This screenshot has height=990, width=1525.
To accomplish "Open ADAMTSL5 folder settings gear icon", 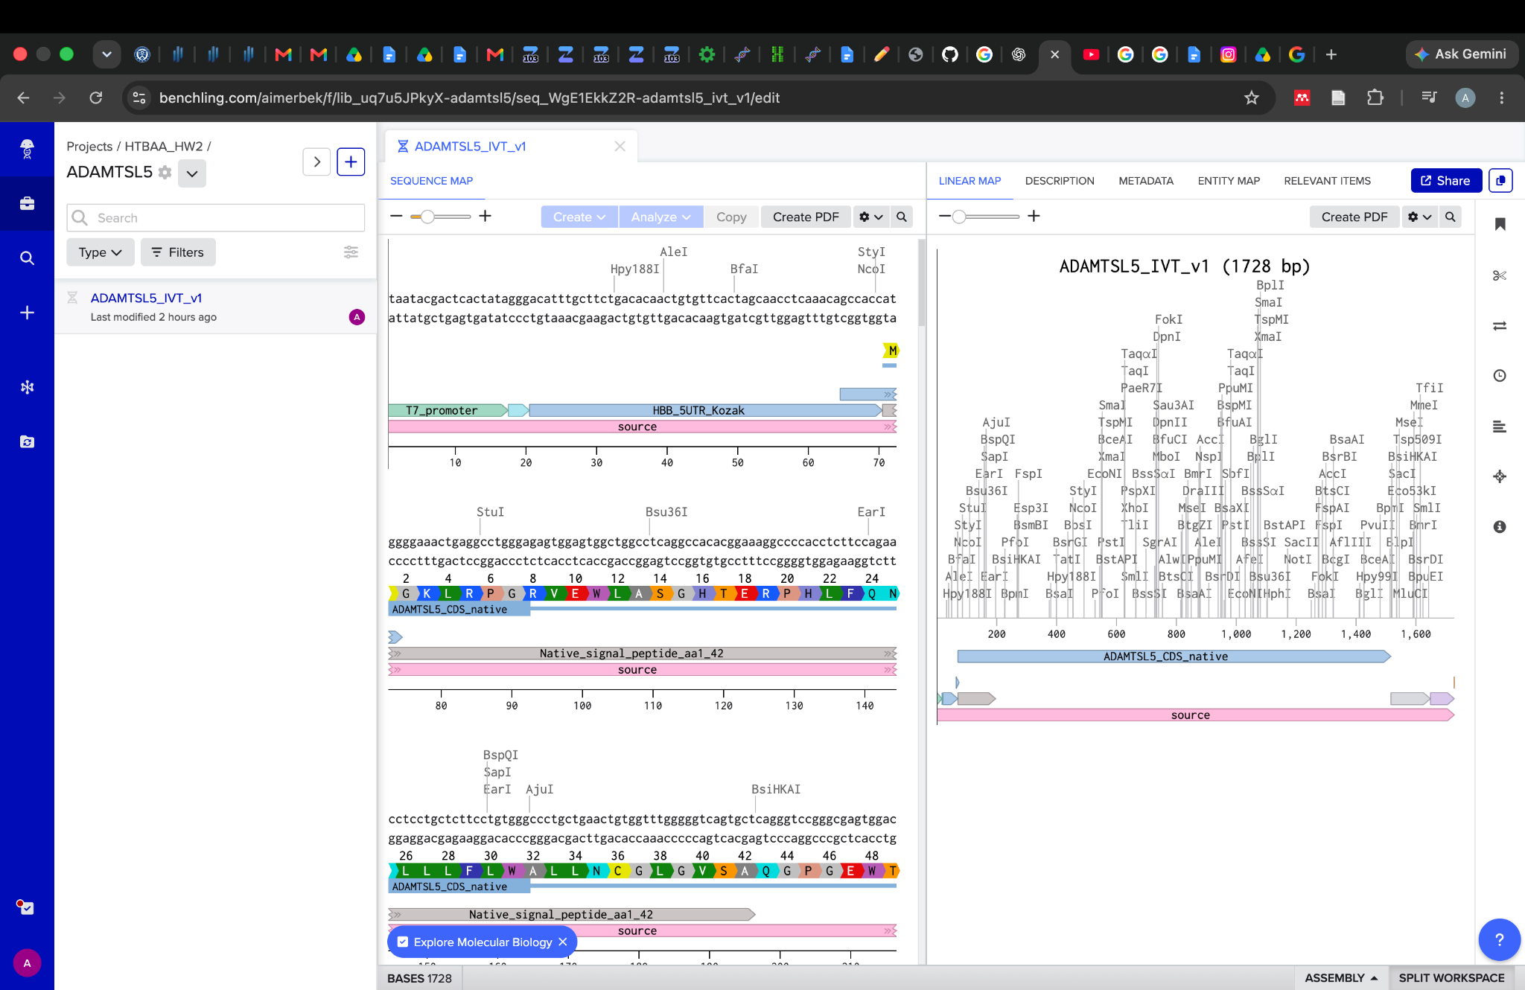I will coord(165,173).
